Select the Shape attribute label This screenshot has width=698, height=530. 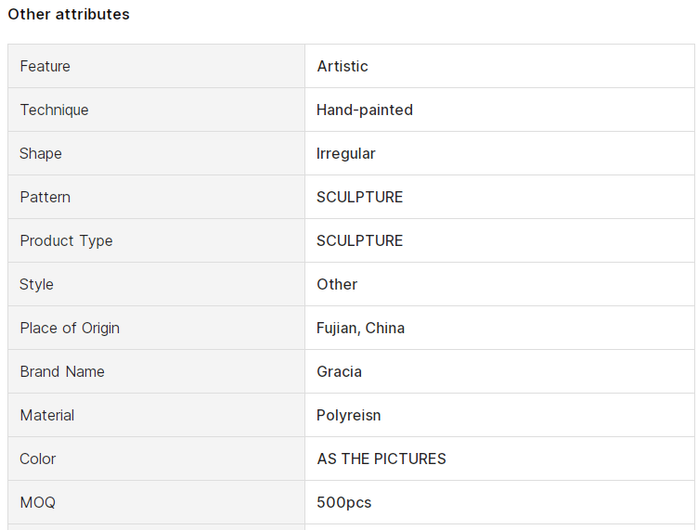coord(41,153)
